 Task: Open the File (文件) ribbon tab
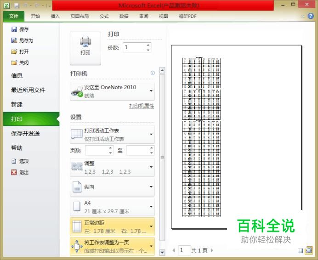[x=14, y=16]
